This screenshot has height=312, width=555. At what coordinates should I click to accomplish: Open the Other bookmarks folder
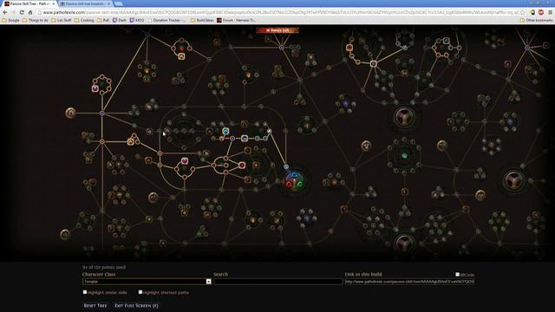(536, 20)
